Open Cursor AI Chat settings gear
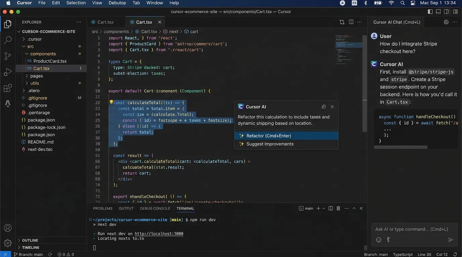This screenshot has height=257, width=462. click(446, 22)
